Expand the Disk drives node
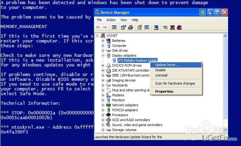241x146 pixels. 103,51
